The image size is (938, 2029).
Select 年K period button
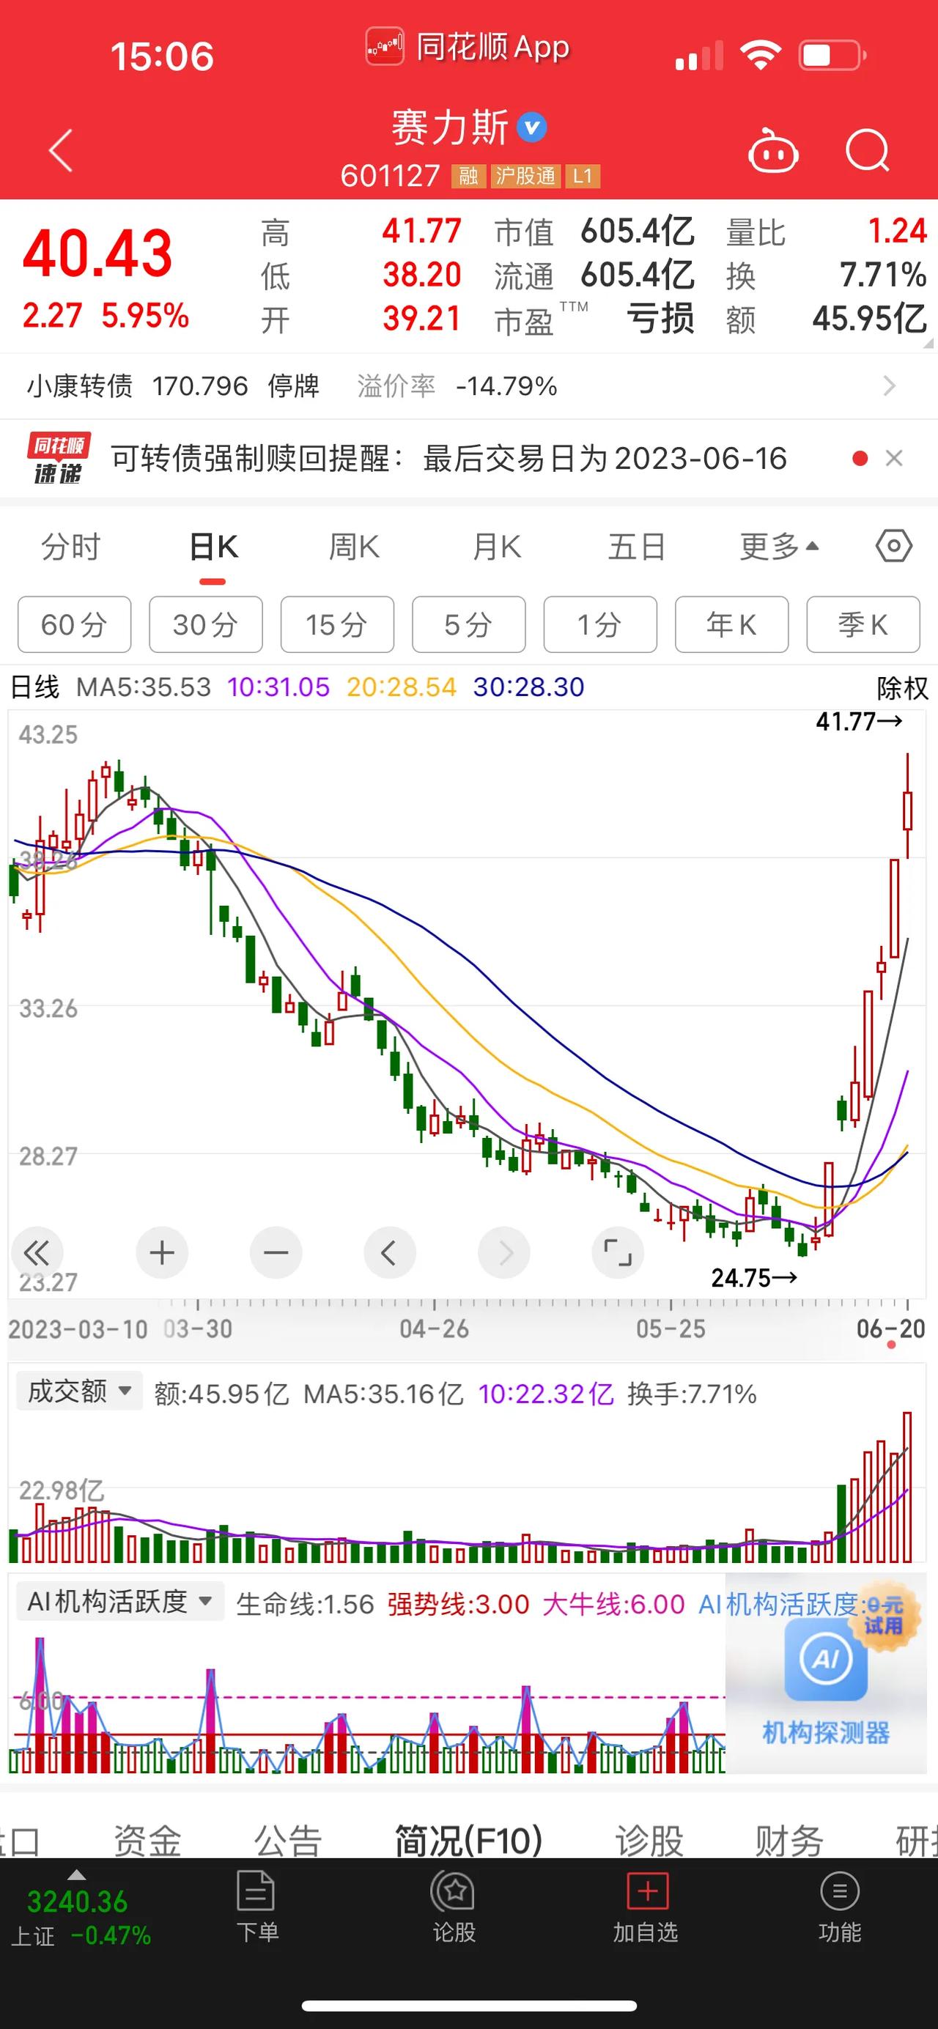tap(731, 624)
